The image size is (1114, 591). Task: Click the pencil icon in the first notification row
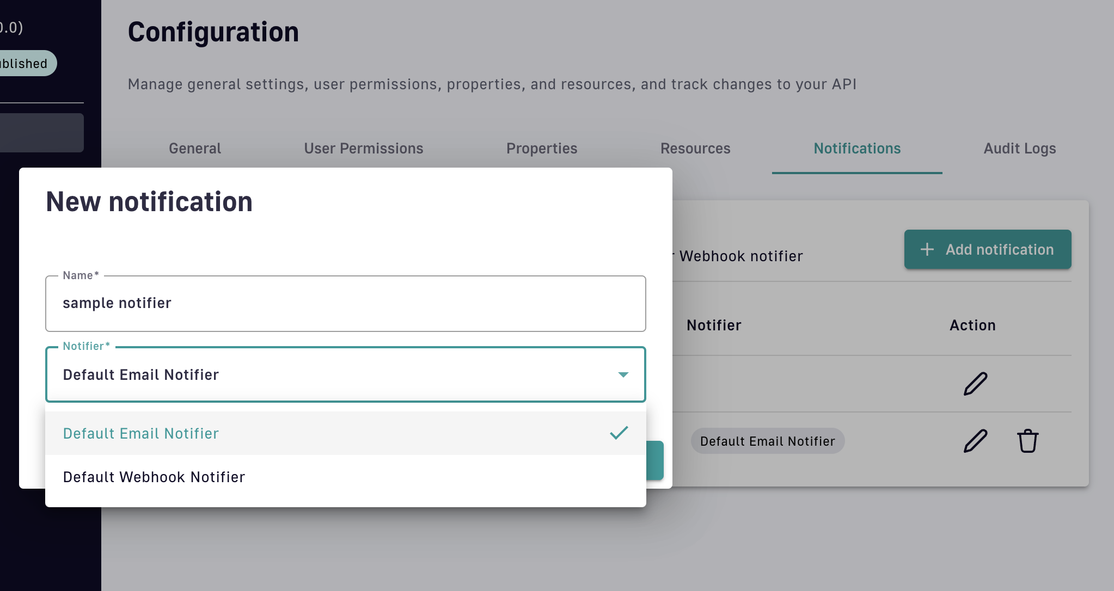(975, 384)
